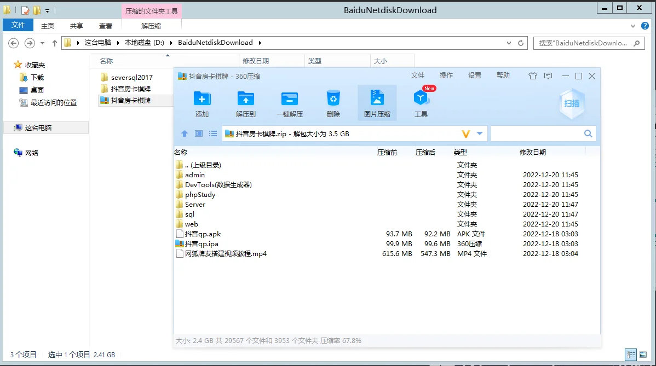Select the phpStudy folder in archive
Image resolution: width=656 pixels, height=366 pixels.
[200, 195]
